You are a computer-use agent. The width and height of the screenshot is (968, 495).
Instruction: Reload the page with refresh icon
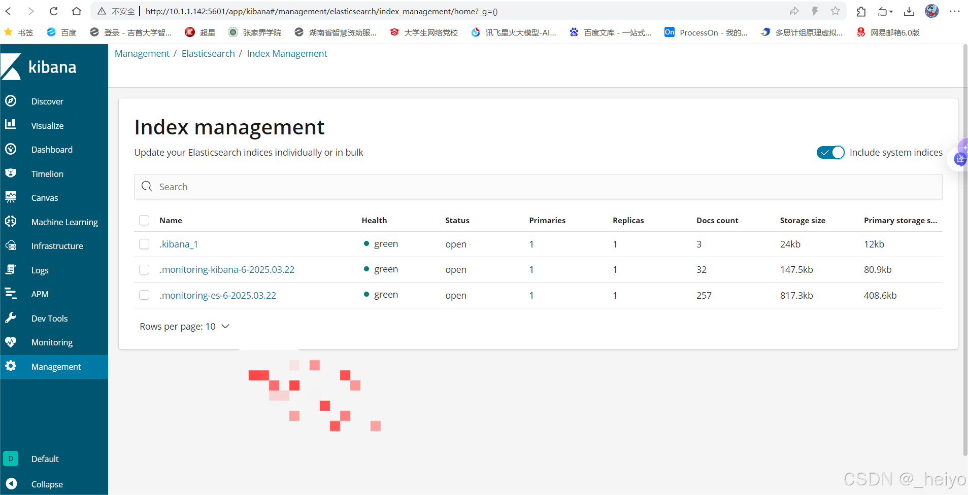coord(53,11)
